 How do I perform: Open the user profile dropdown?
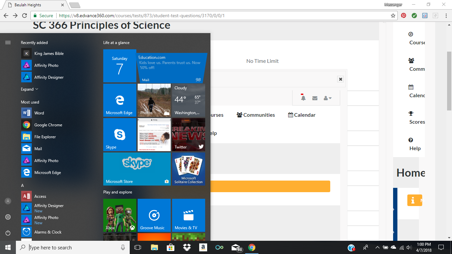(x=328, y=98)
